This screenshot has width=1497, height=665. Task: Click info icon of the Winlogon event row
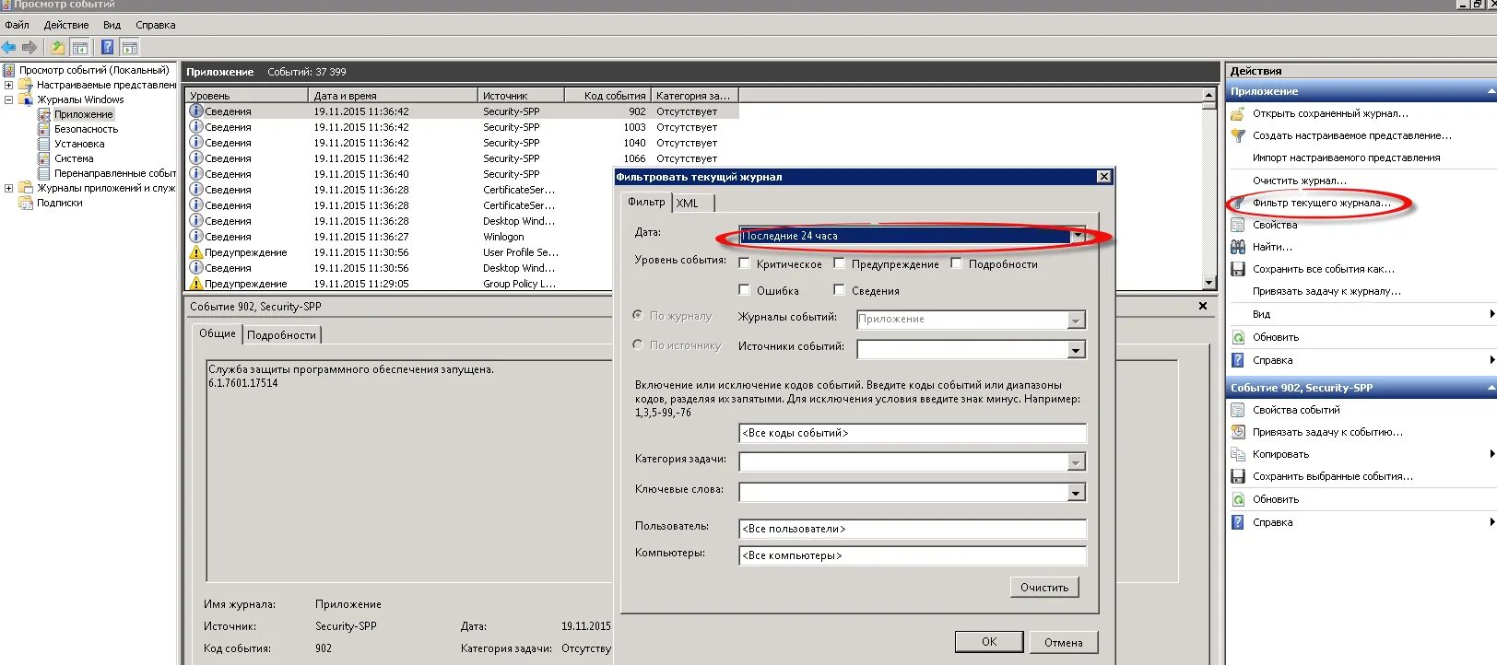coord(195,237)
